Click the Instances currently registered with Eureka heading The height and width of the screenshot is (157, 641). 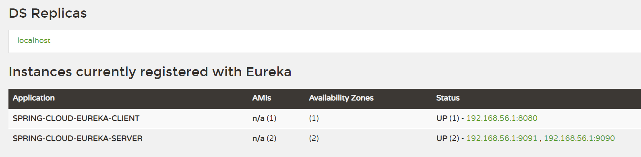150,72
